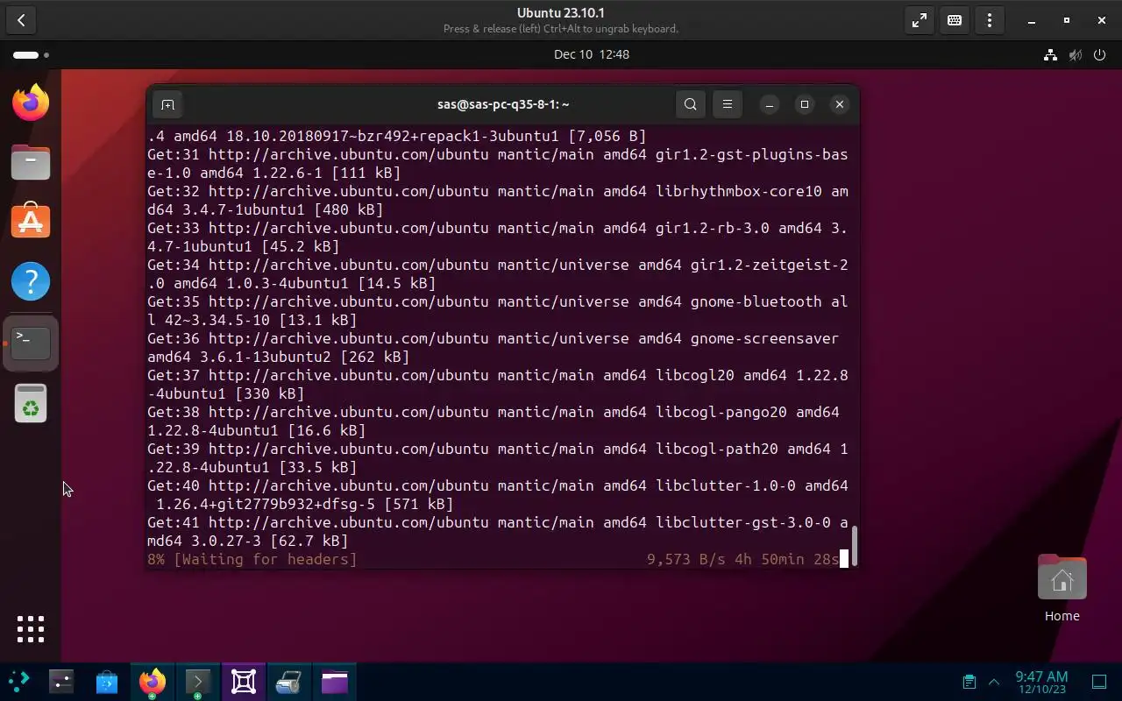Click the Get:35 gnome-bluetooth line
The width and height of the screenshot is (1122, 701).
(x=498, y=311)
